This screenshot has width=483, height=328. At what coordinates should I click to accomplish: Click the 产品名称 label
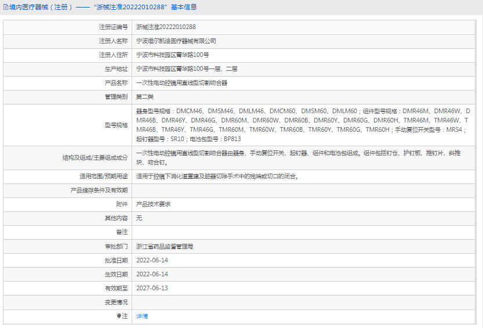pyautogui.click(x=116, y=83)
